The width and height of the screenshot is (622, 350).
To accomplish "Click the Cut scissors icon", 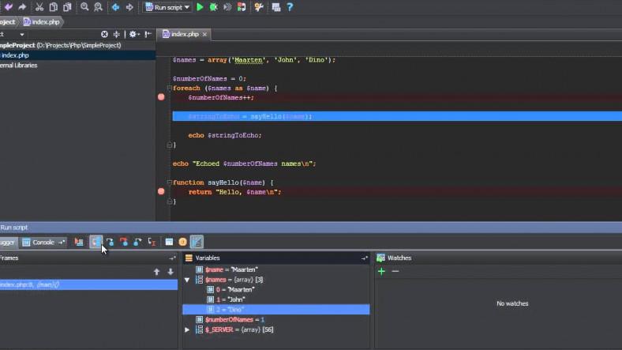I will 39,7.
